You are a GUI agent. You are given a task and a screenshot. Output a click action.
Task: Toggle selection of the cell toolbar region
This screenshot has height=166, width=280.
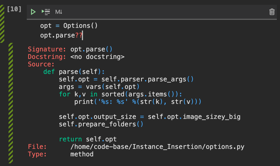(150, 12)
